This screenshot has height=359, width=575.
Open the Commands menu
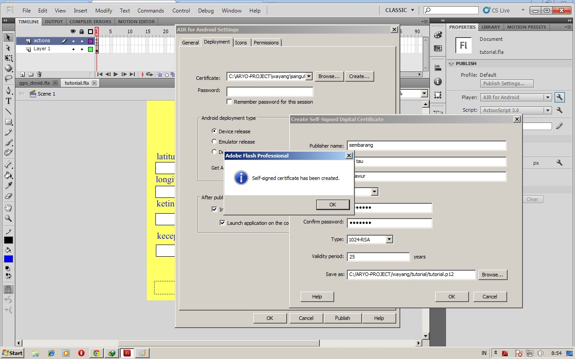click(150, 10)
